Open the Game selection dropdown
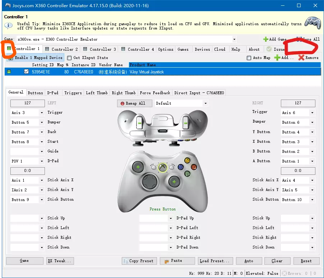 point(234,39)
